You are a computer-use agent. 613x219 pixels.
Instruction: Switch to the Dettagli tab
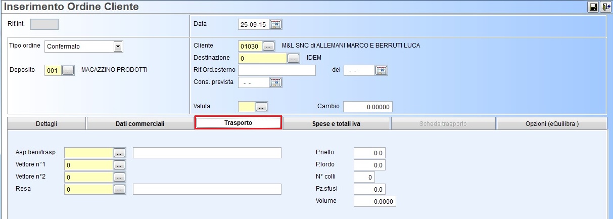tap(46, 124)
